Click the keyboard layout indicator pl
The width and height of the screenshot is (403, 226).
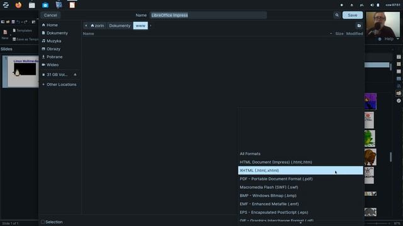361,5
